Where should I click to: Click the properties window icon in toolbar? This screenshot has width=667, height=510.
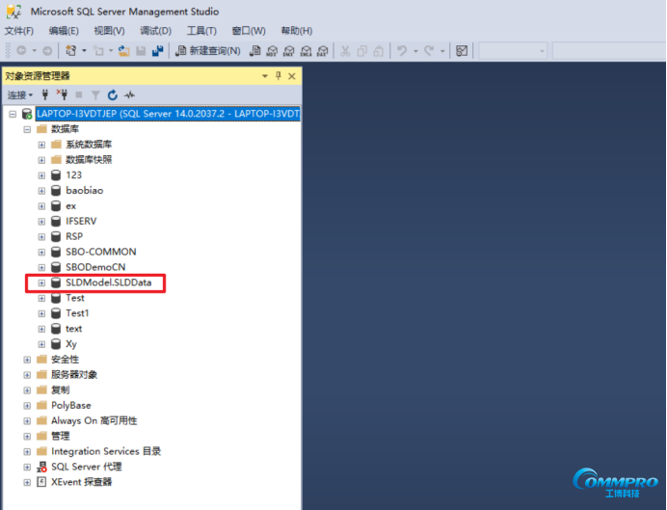click(462, 50)
